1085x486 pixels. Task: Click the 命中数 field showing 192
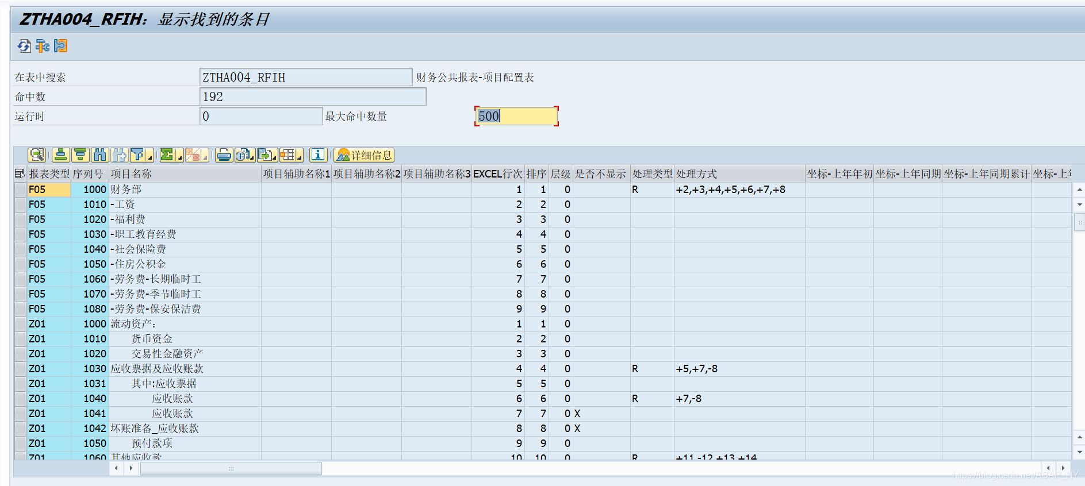click(313, 97)
